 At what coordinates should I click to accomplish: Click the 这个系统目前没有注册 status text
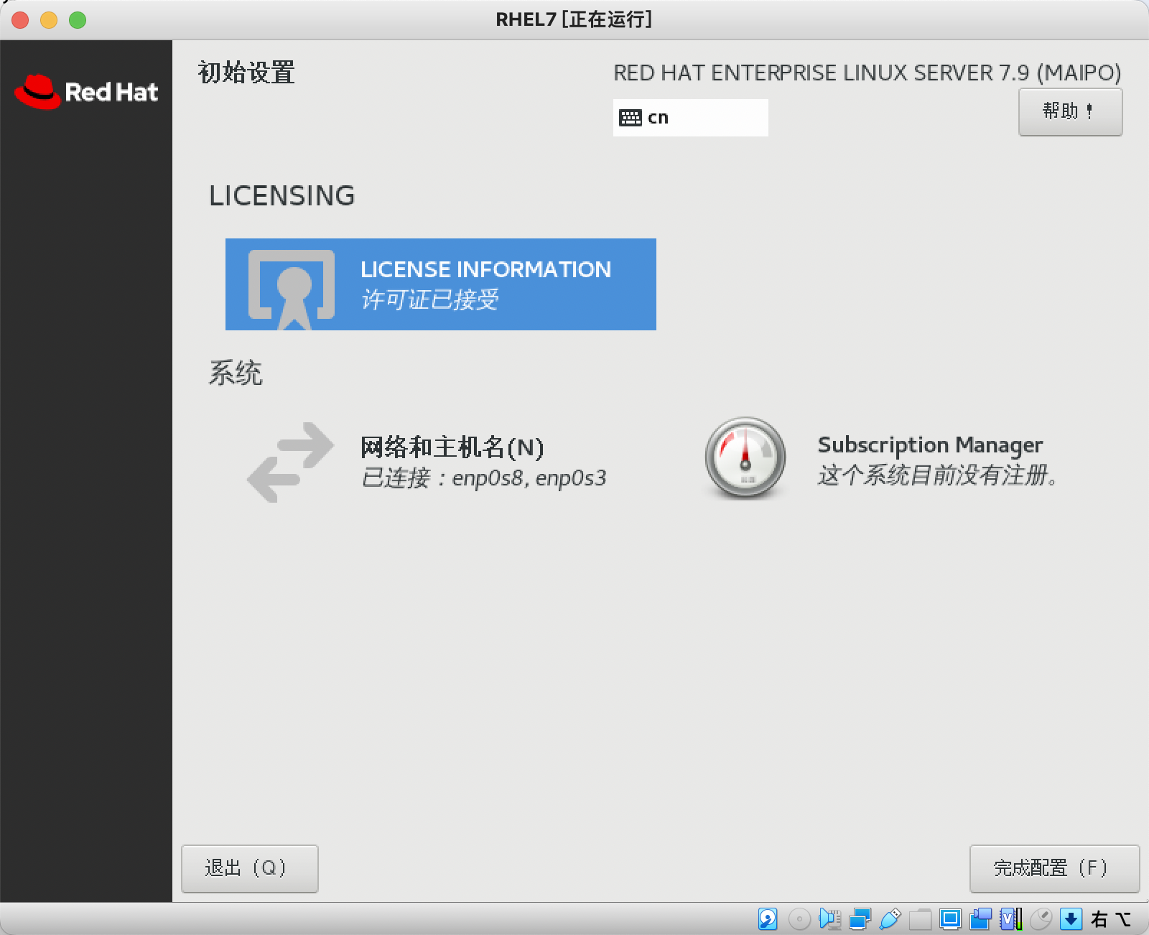(x=937, y=475)
